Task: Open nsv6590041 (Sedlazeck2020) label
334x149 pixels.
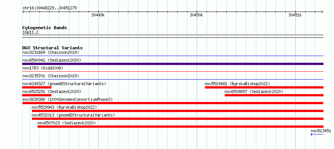Action: tap(52, 60)
